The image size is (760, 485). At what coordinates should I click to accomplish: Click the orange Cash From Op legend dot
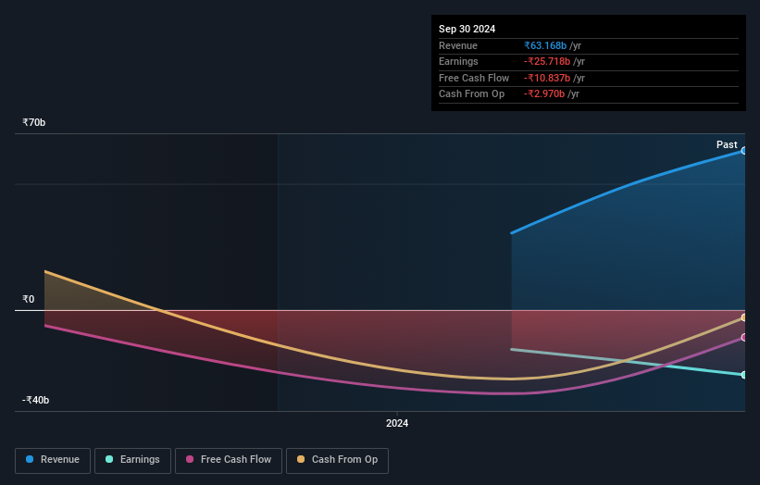tap(301, 459)
